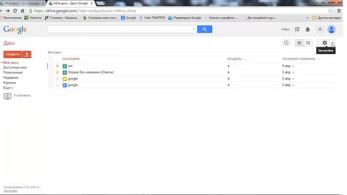Switch to the first Мой диск tab
347x195 pixels.
[21, 3]
